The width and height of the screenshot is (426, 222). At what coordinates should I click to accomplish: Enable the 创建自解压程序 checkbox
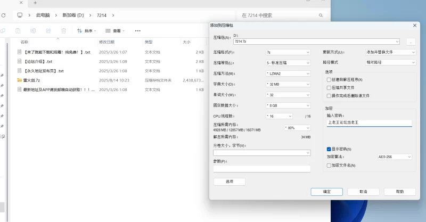329,79
